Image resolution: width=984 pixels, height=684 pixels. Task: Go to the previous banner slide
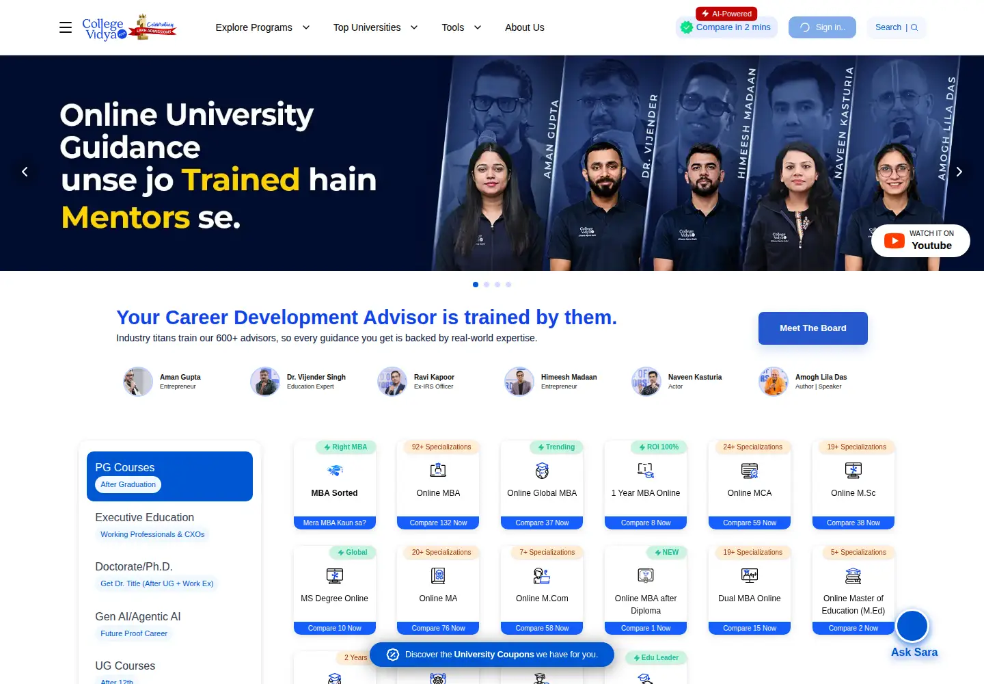pyautogui.click(x=25, y=172)
